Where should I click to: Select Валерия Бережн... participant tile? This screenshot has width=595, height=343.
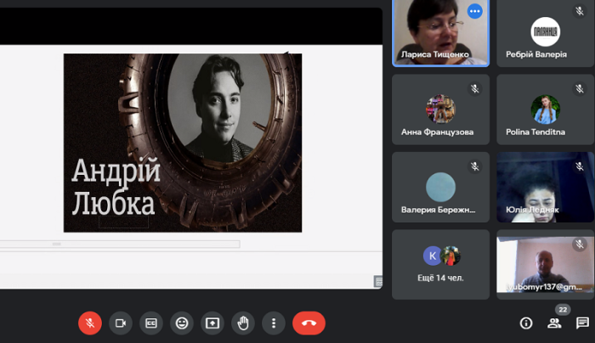[440, 188]
